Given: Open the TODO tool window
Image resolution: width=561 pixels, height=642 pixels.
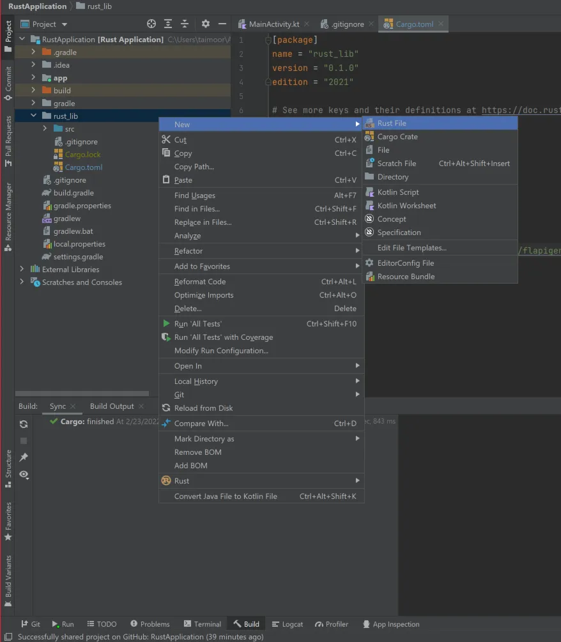Looking at the screenshot, I should 102,624.
